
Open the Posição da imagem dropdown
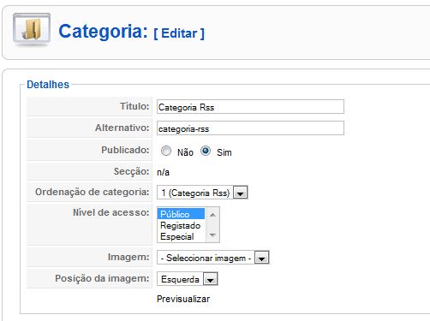[x=188, y=279]
